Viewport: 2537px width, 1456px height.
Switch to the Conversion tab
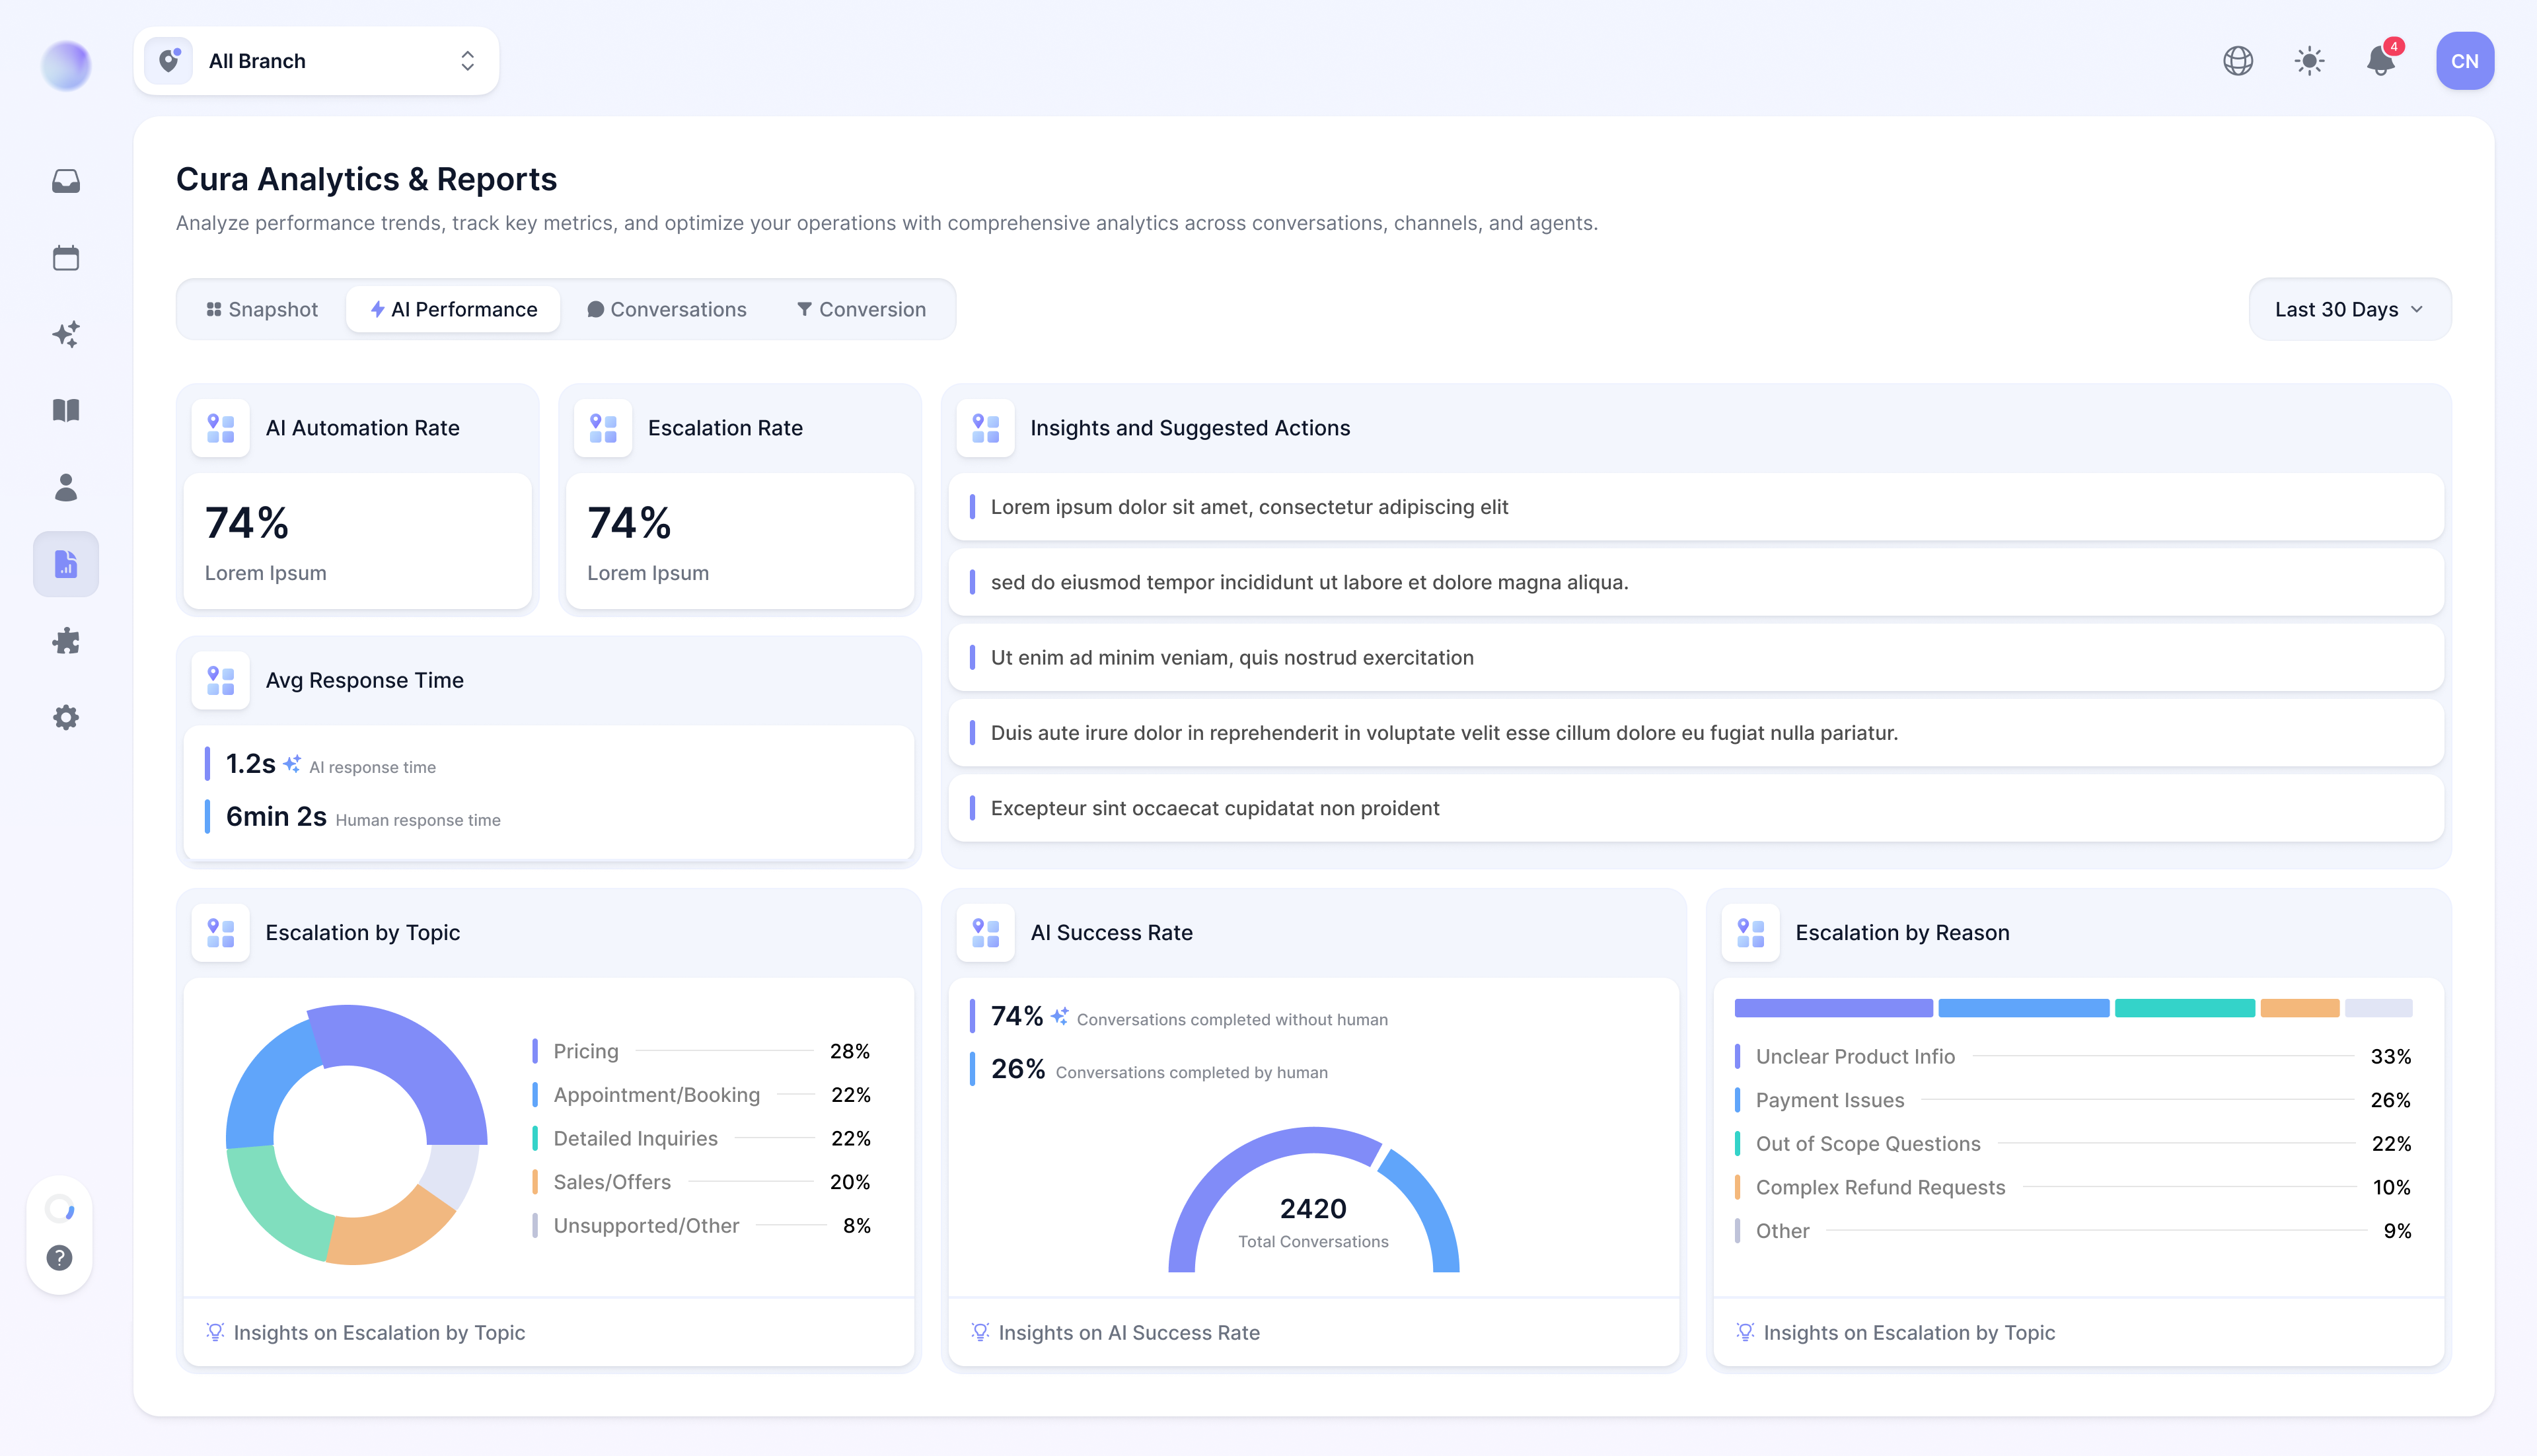(862, 309)
